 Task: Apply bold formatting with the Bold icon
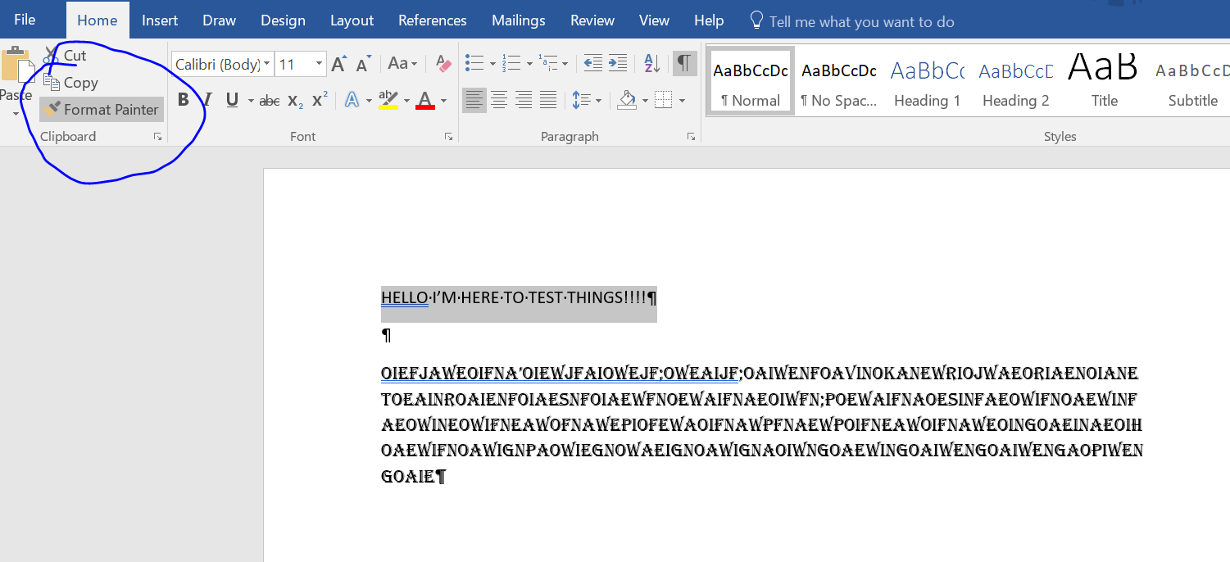(x=184, y=99)
